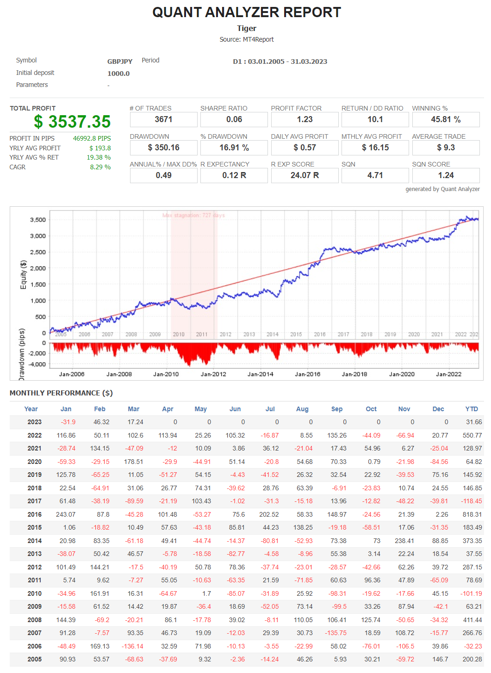Image resolution: width=491 pixels, height=673 pixels.
Task: Click the Return / DD Ratio value box
Action: [x=375, y=119]
